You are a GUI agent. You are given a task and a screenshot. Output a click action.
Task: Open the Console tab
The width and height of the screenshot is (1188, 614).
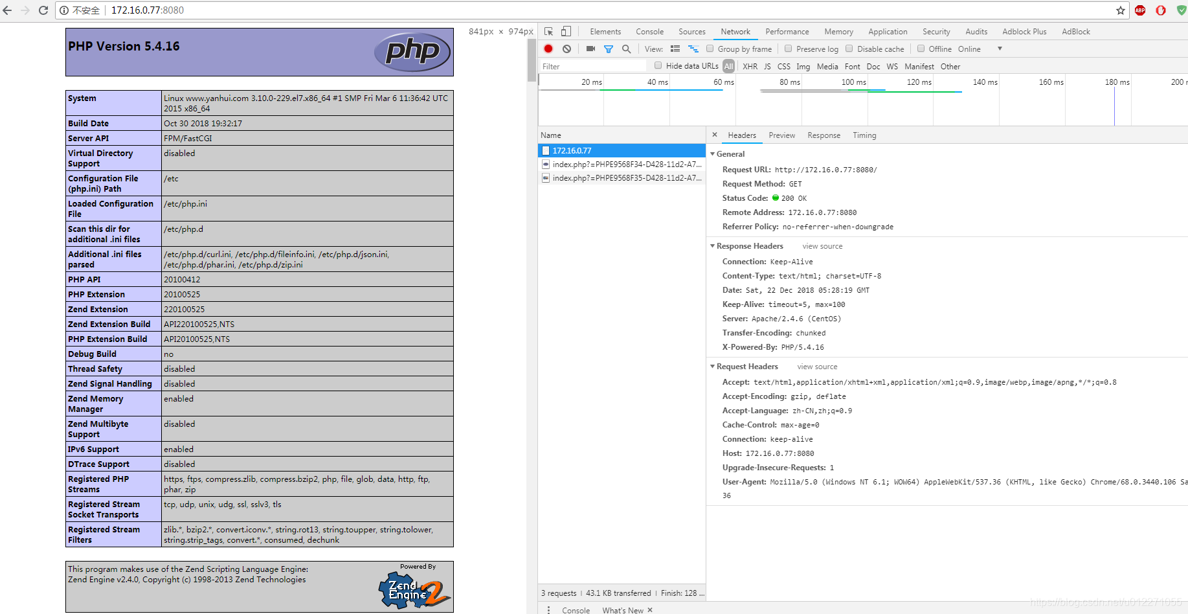coord(649,31)
